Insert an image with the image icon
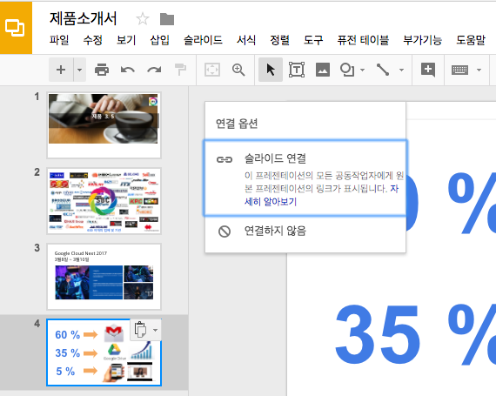The width and height of the screenshot is (496, 396). pos(323,70)
